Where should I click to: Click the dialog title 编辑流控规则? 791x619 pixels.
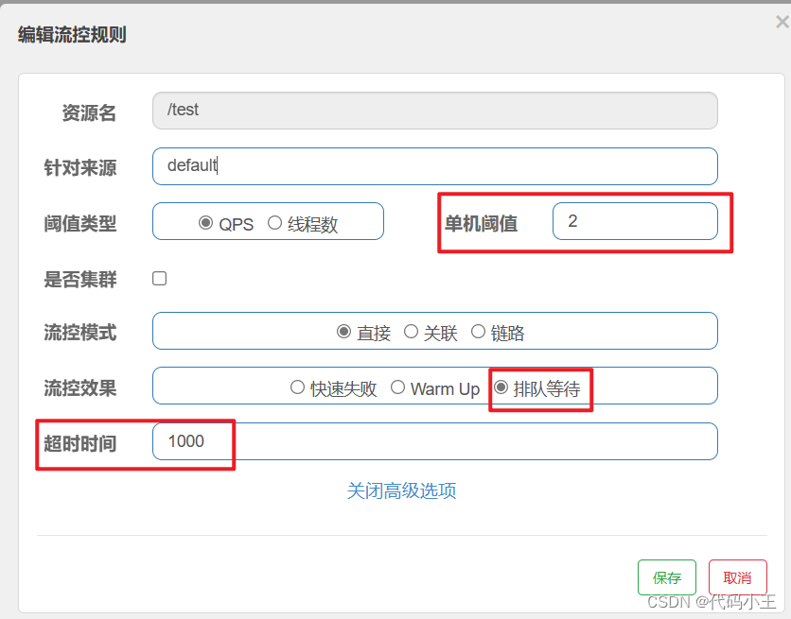[73, 34]
